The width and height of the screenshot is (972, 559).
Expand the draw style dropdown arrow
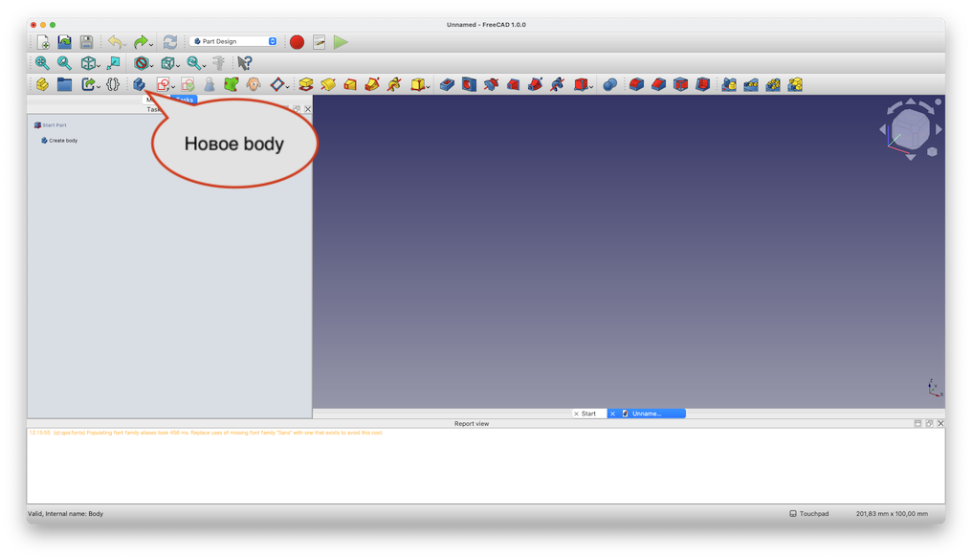[x=151, y=65]
